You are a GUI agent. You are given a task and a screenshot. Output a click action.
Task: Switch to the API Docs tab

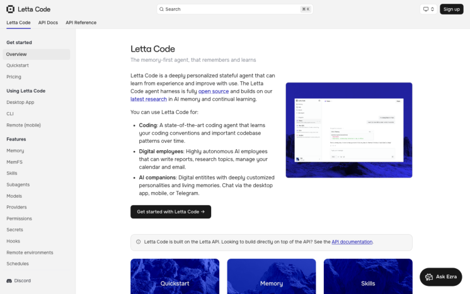point(48,23)
